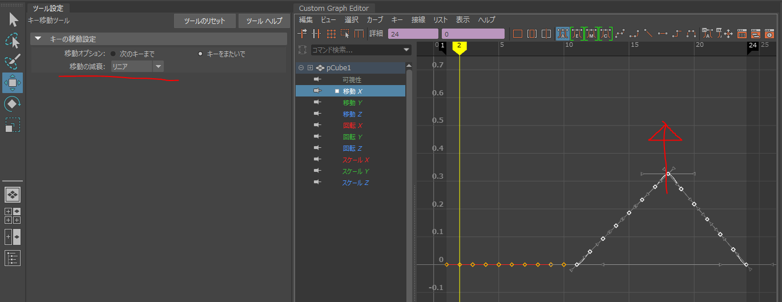Open the Dope Sheet icon
782x302 pixels.
coord(741,34)
